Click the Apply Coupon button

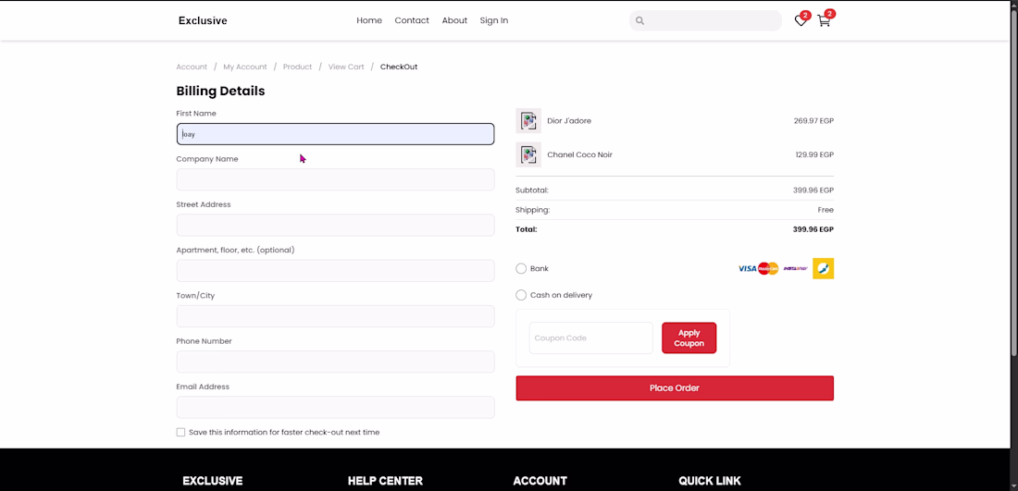click(689, 338)
